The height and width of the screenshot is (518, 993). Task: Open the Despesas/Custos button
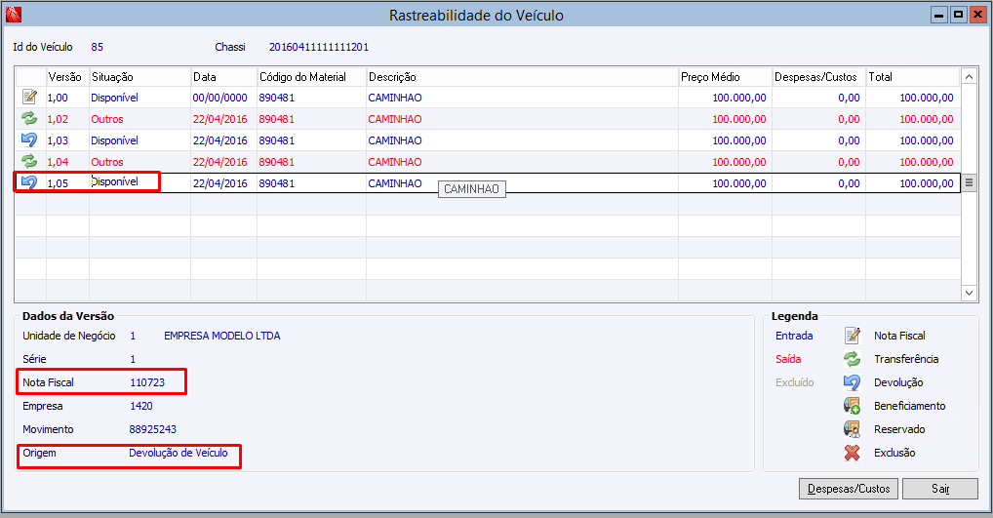point(849,489)
